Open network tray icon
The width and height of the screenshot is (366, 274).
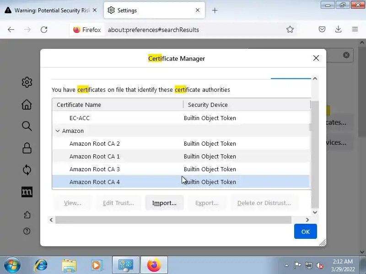click(308, 265)
